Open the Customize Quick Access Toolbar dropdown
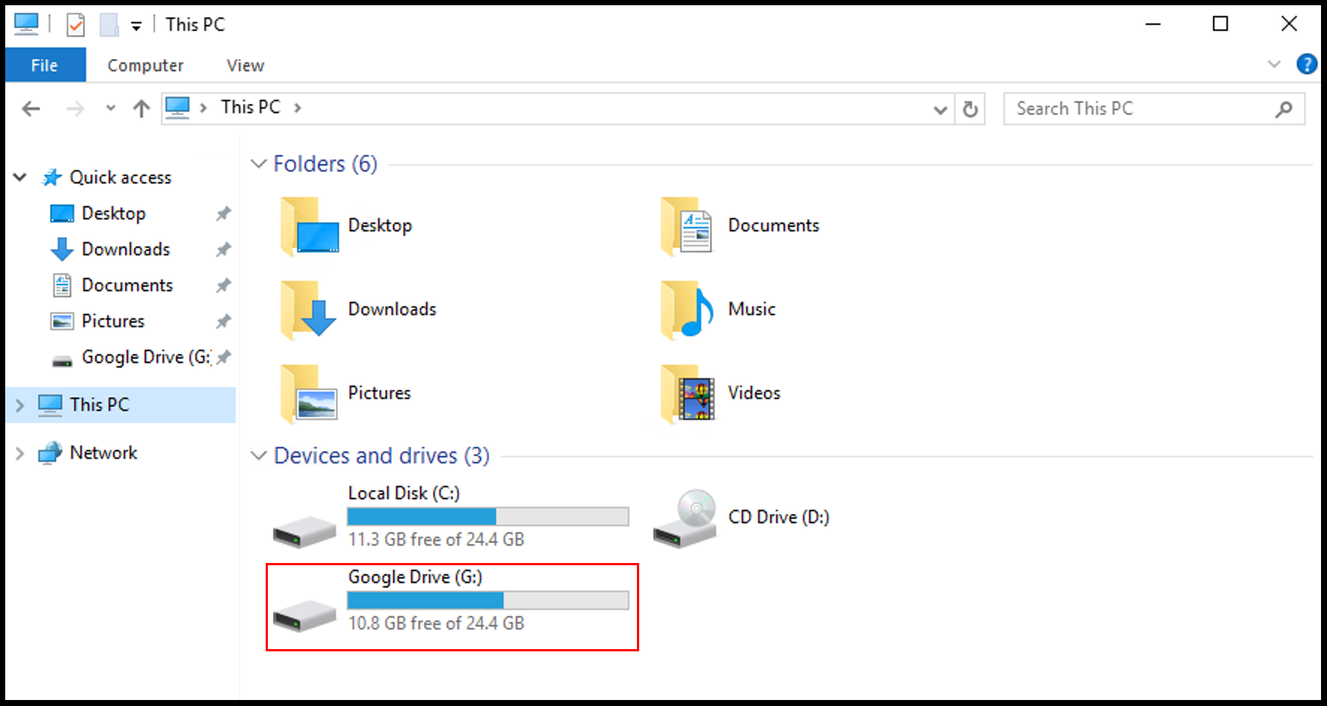Screen dimensions: 1327x706 click(136, 26)
